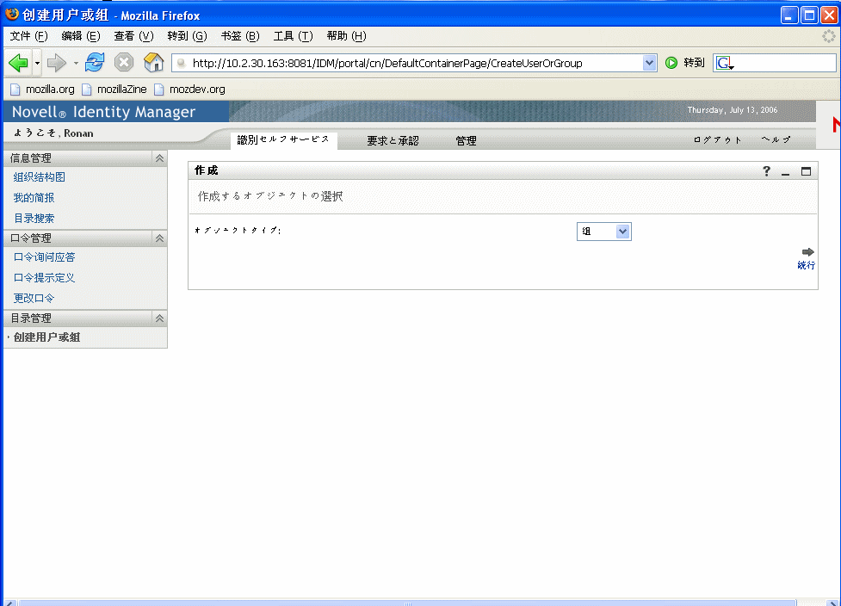Maximize the Firefox window
841x606 pixels.
[809, 15]
